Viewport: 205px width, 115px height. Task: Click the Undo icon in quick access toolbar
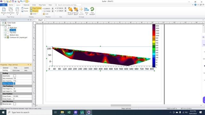21,1
